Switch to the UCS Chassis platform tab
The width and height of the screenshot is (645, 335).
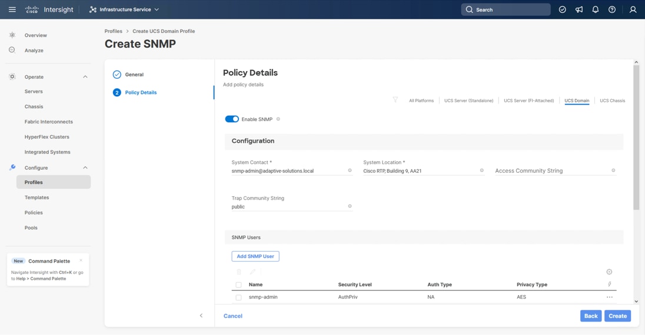(612, 101)
